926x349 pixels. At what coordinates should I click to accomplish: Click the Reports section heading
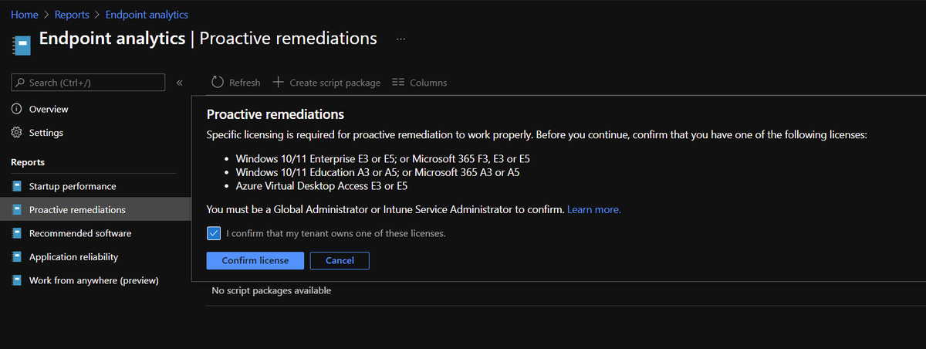(x=28, y=162)
